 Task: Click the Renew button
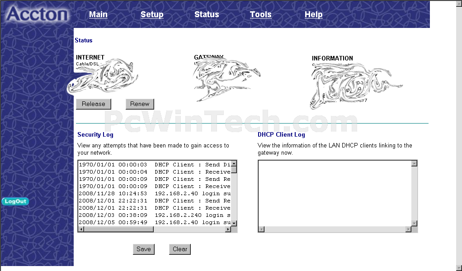coord(140,104)
